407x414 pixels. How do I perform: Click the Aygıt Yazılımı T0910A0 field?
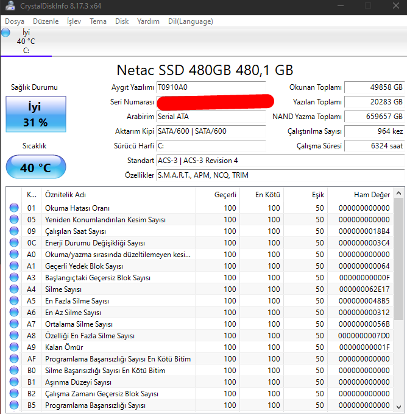click(x=211, y=87)
